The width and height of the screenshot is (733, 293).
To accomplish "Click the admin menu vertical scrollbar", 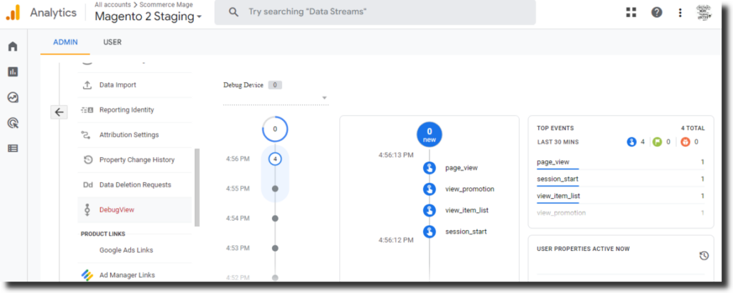I will point(197,187).
